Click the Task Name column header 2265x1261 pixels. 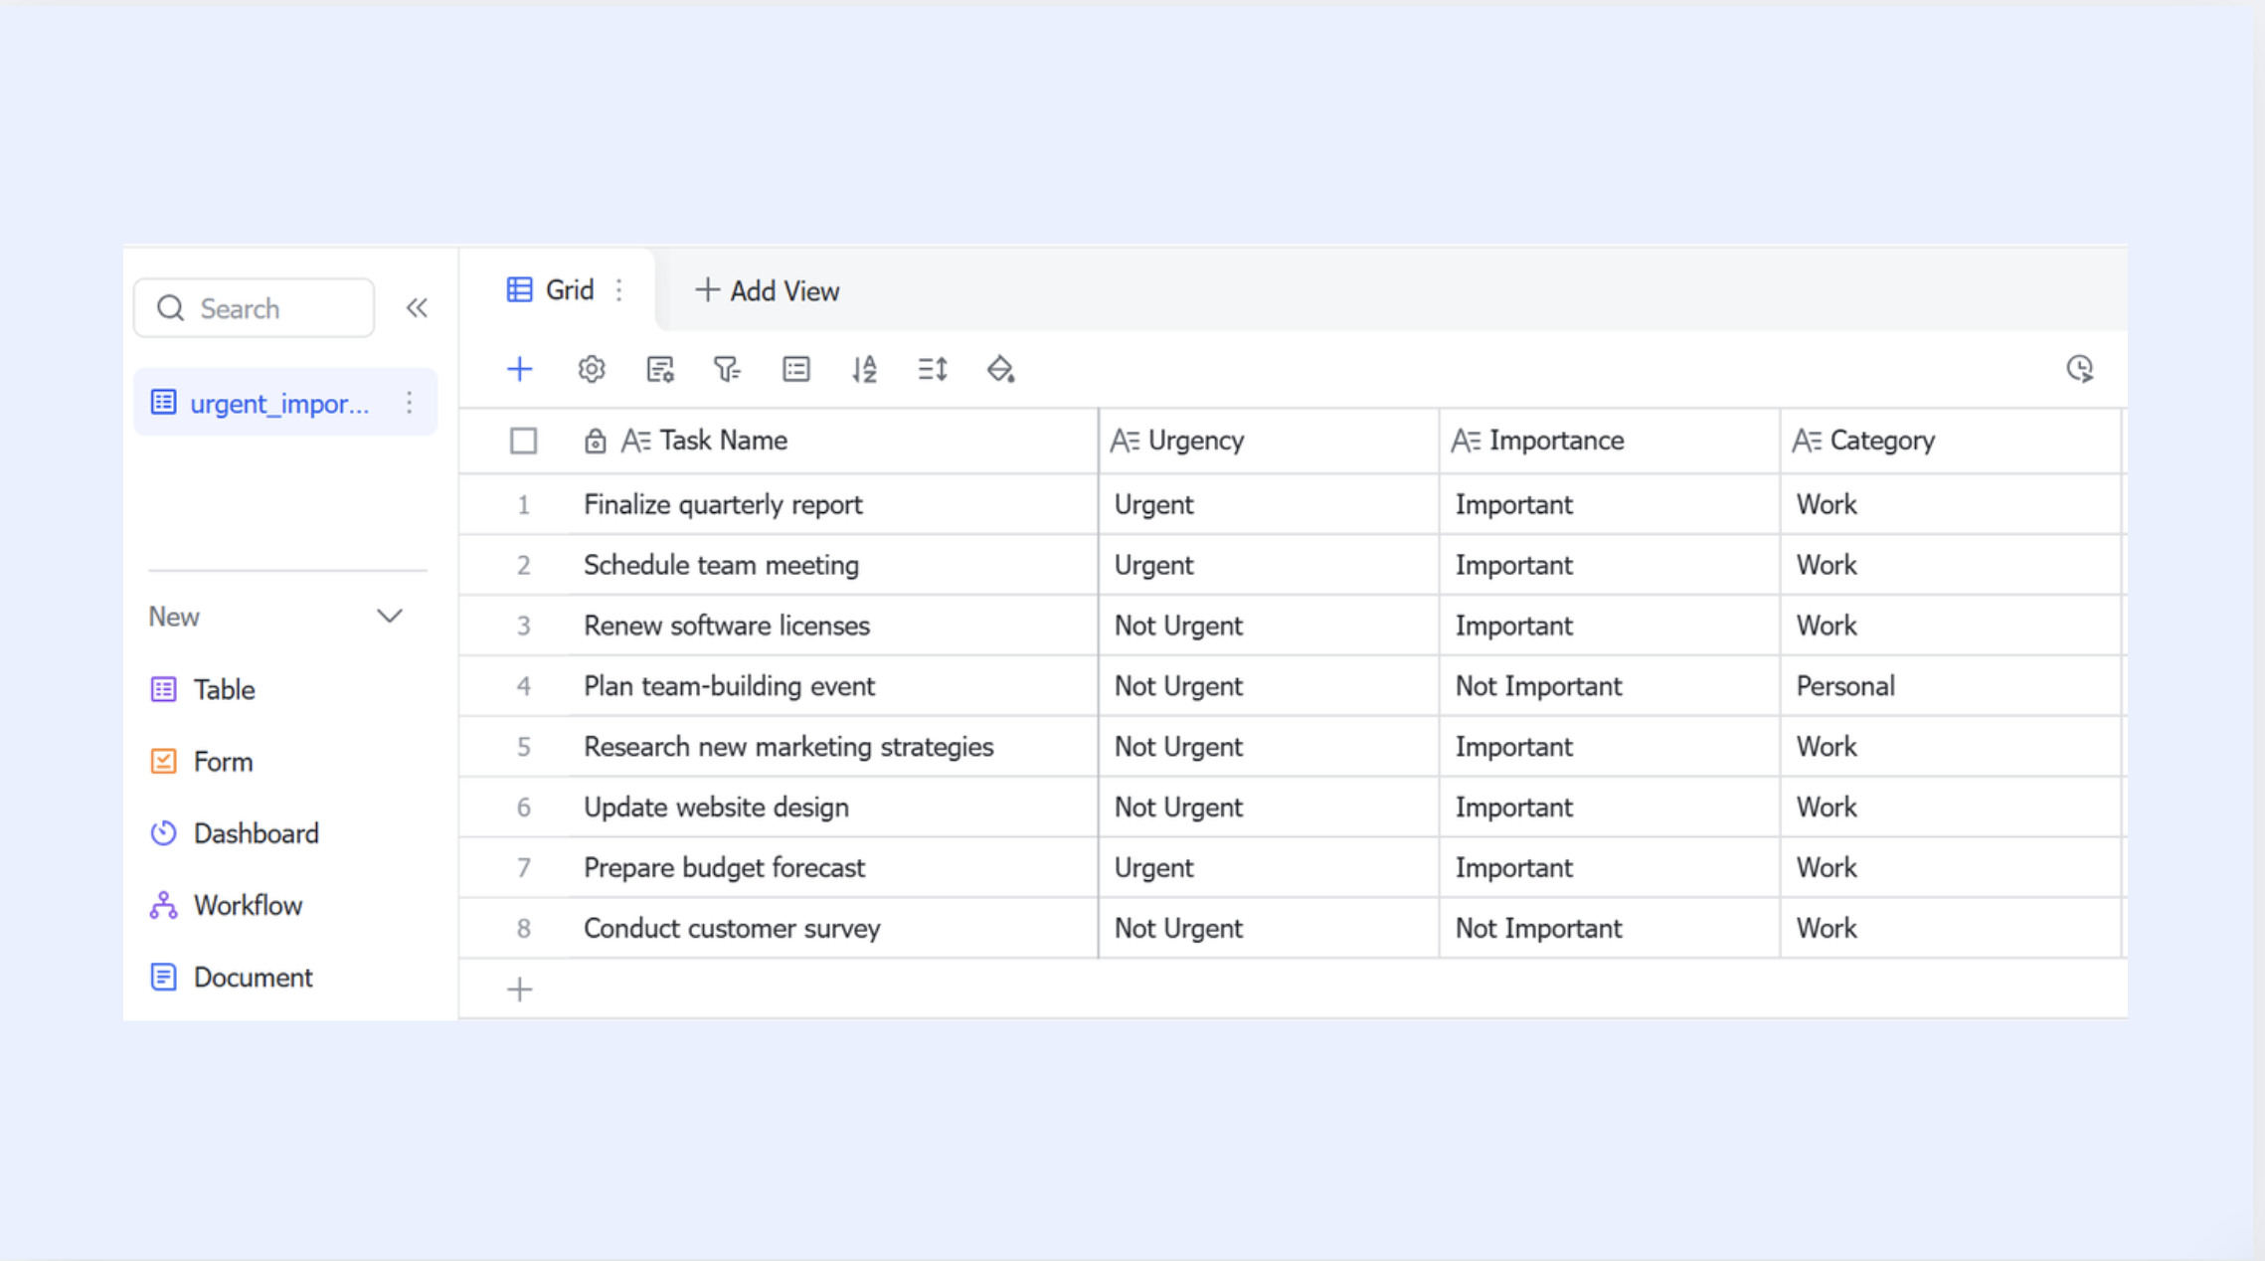click(x=832, y=441)
